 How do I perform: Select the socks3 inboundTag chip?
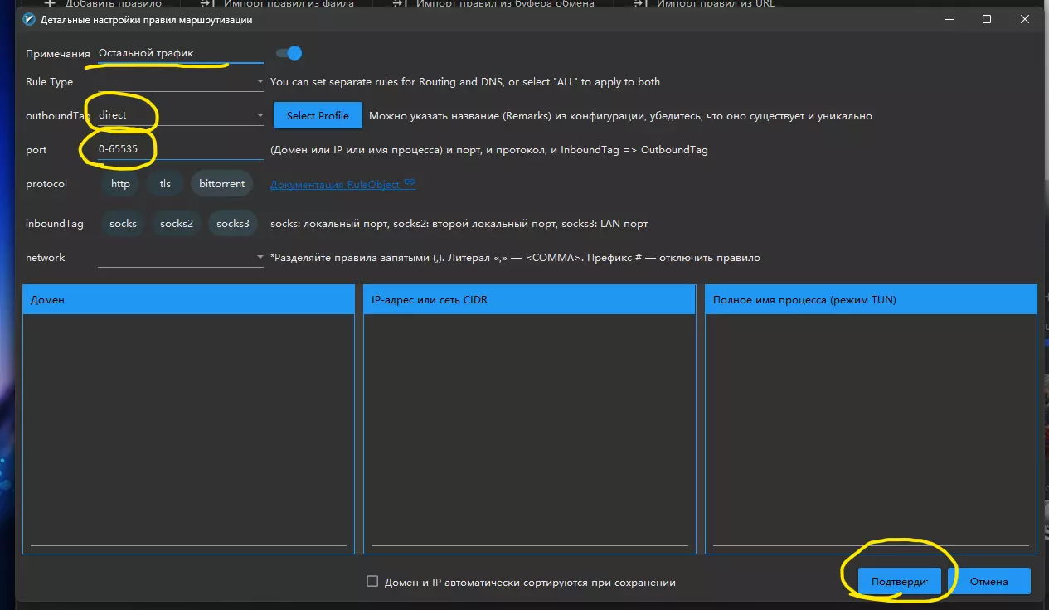tap(232, 224)
